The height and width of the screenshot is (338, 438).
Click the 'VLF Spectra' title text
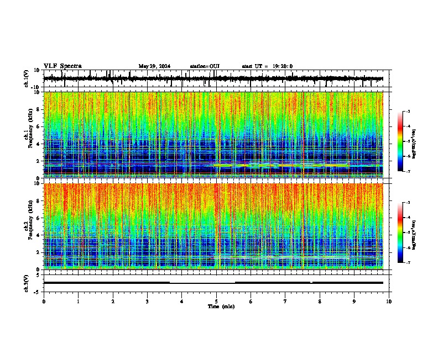(x=62, y=66)
